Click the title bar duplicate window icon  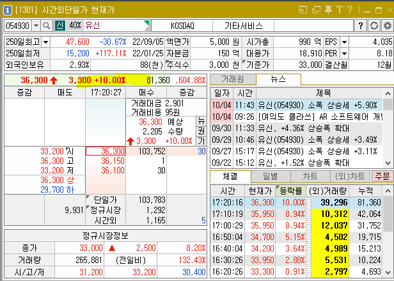pyautogui.click(x=316, y=10)
